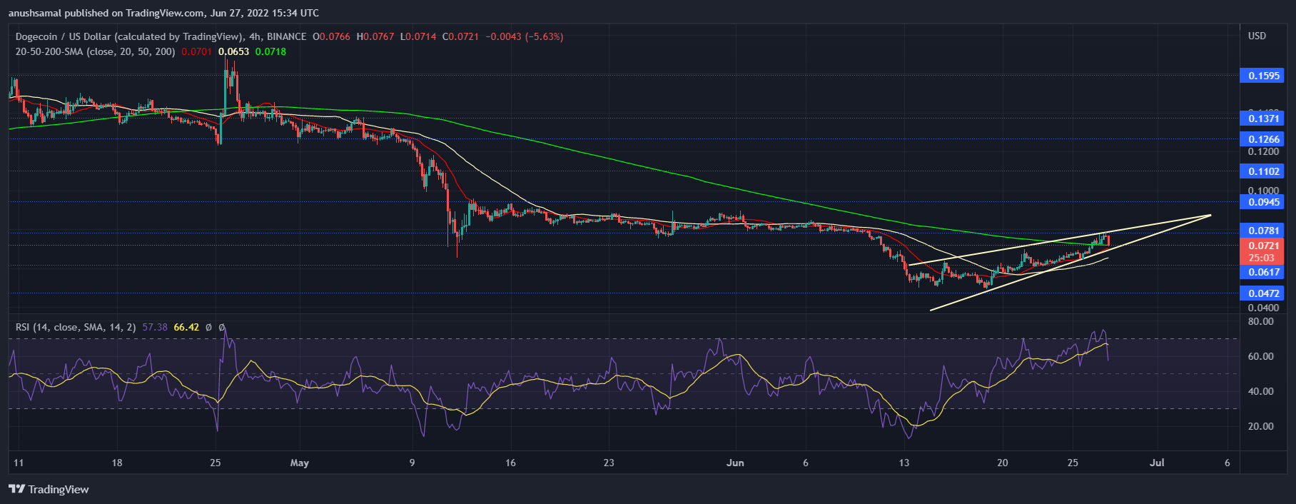Screen dimensions: 1296x504
Task: Click the RSI indicator legend text
Action: click(75, 327)
